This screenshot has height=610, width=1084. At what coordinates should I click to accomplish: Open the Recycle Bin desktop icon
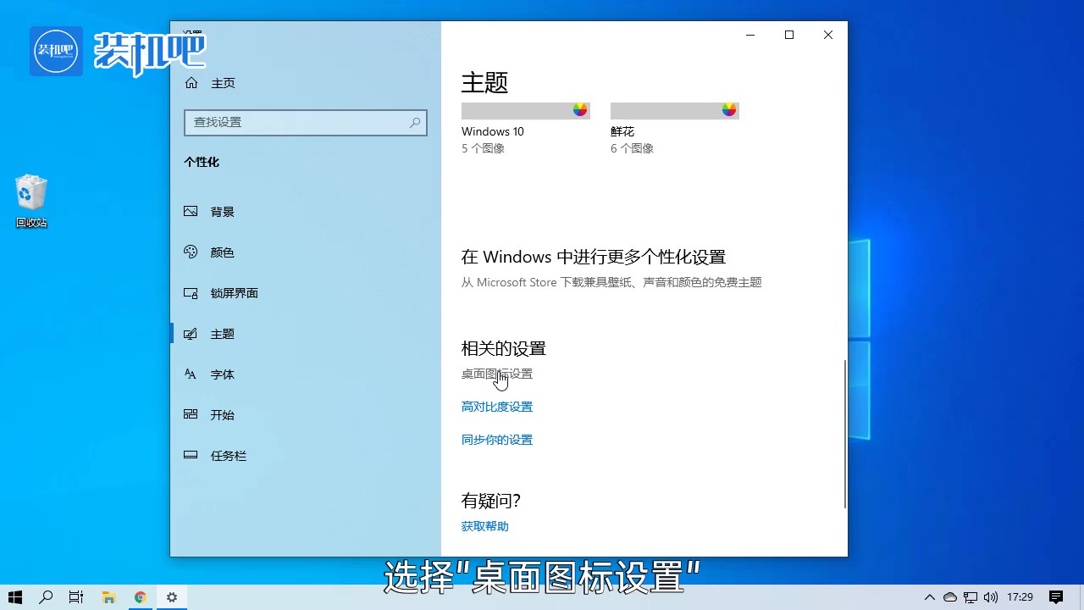point(31,201)
